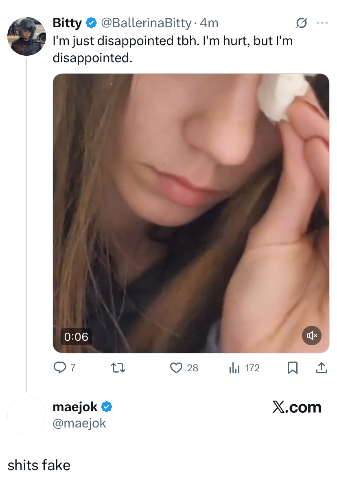Click the maejok display name

[75, 407]
